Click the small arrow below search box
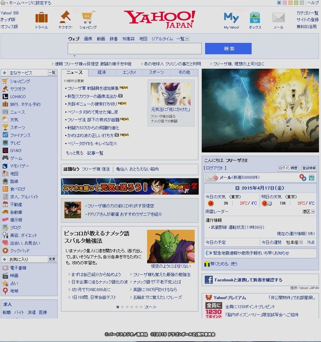The width and height of the screenshot is (321, 342). click(x=74, y=56)
